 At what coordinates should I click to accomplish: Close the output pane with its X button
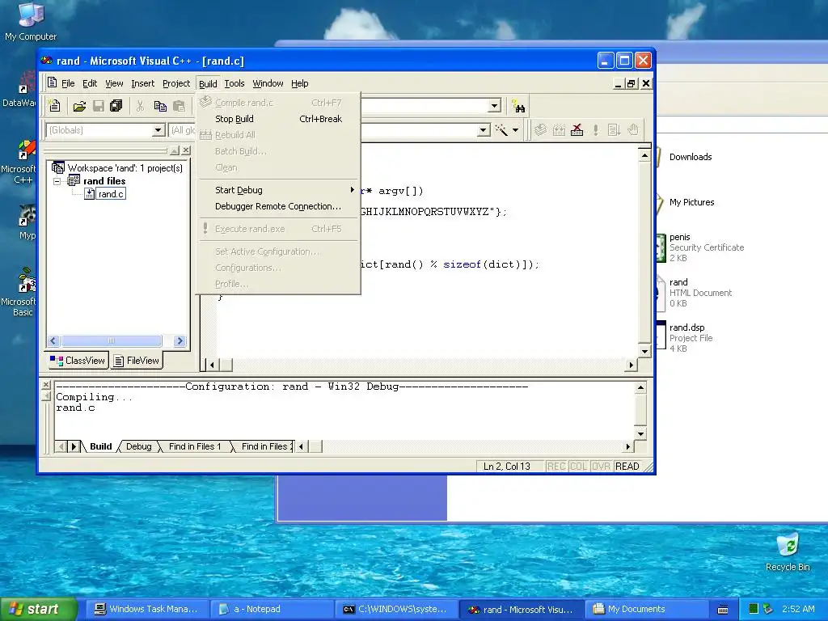[x=46, y=384]
